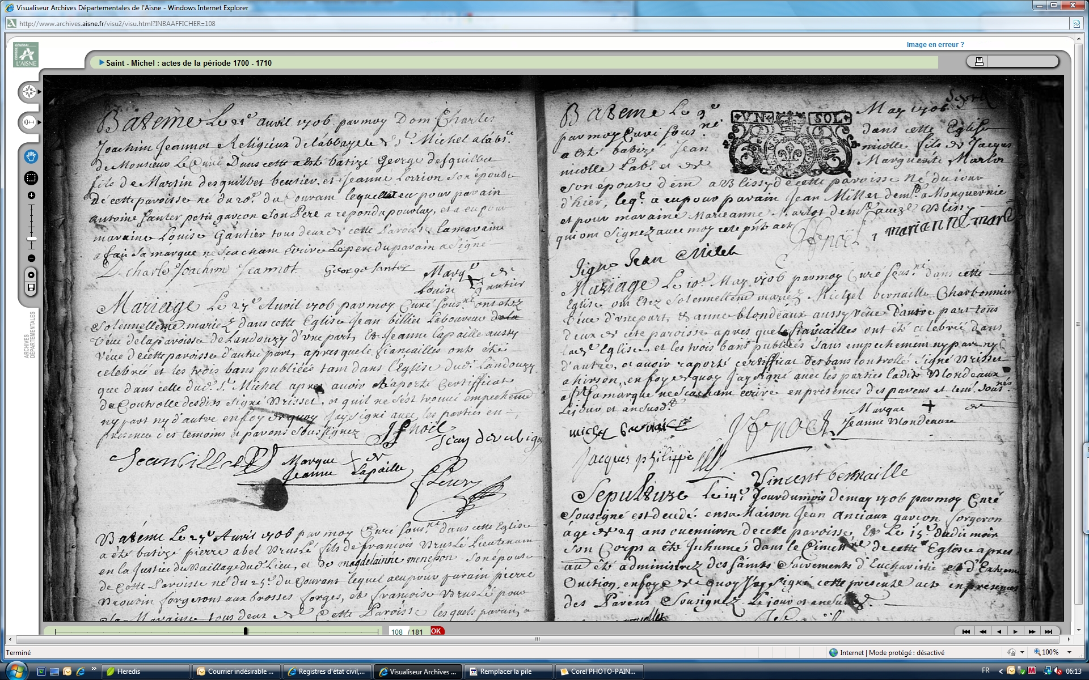
Task: Go to the last page
Action: click(x=1048, y=631)
